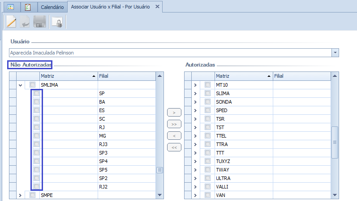
Task: Open the Usuário dropdown list
Action: click(335, 53)
